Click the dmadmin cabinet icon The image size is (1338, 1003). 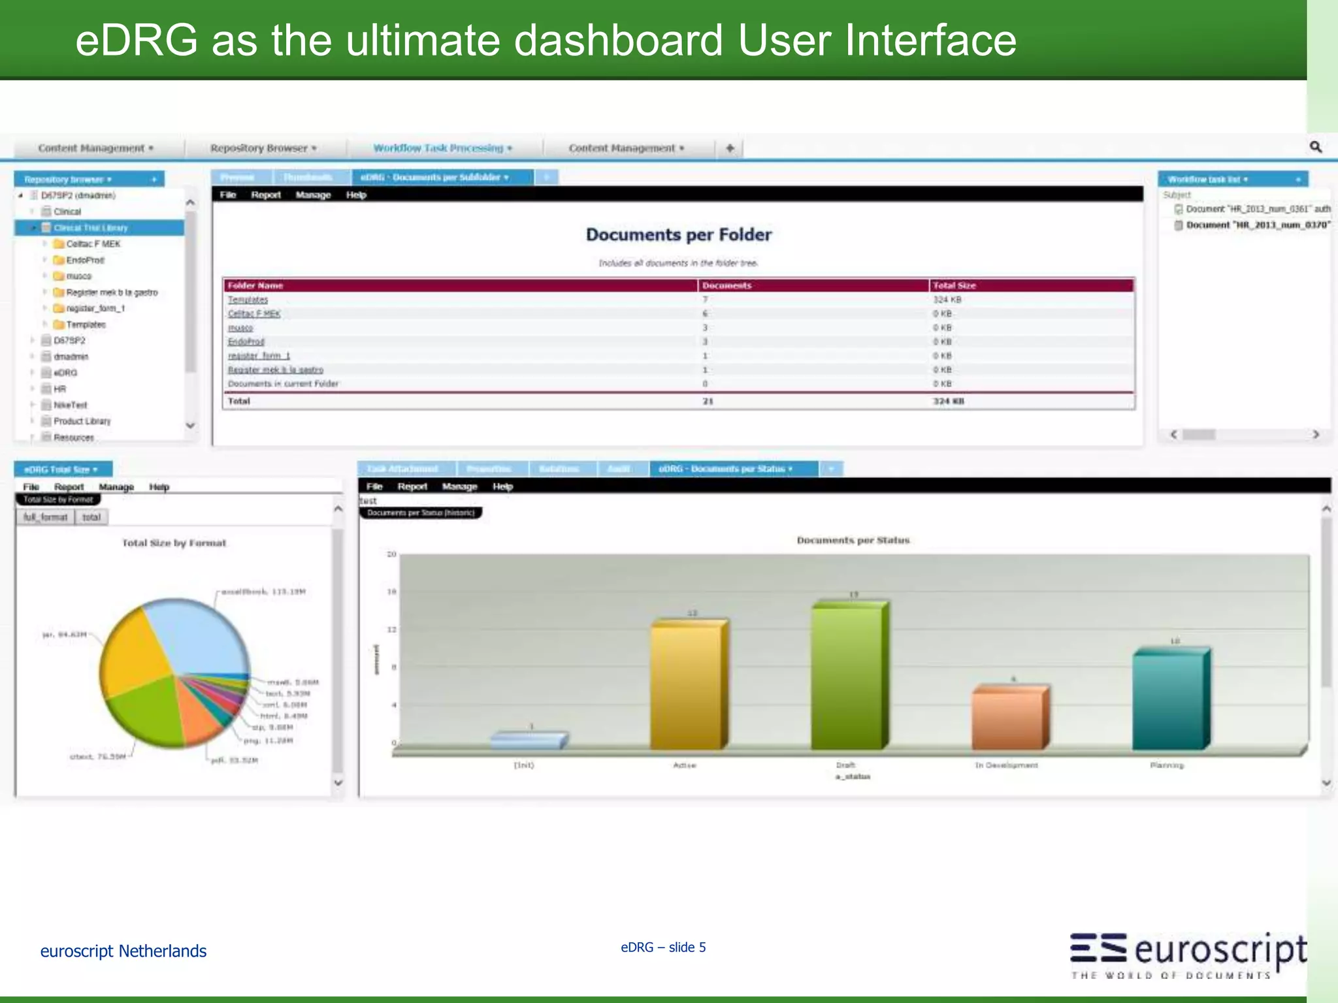46,357
